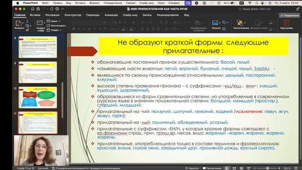Open the Надстройки (Add-ins) icon
Screen dimensions: 302x170
point(286,23)
